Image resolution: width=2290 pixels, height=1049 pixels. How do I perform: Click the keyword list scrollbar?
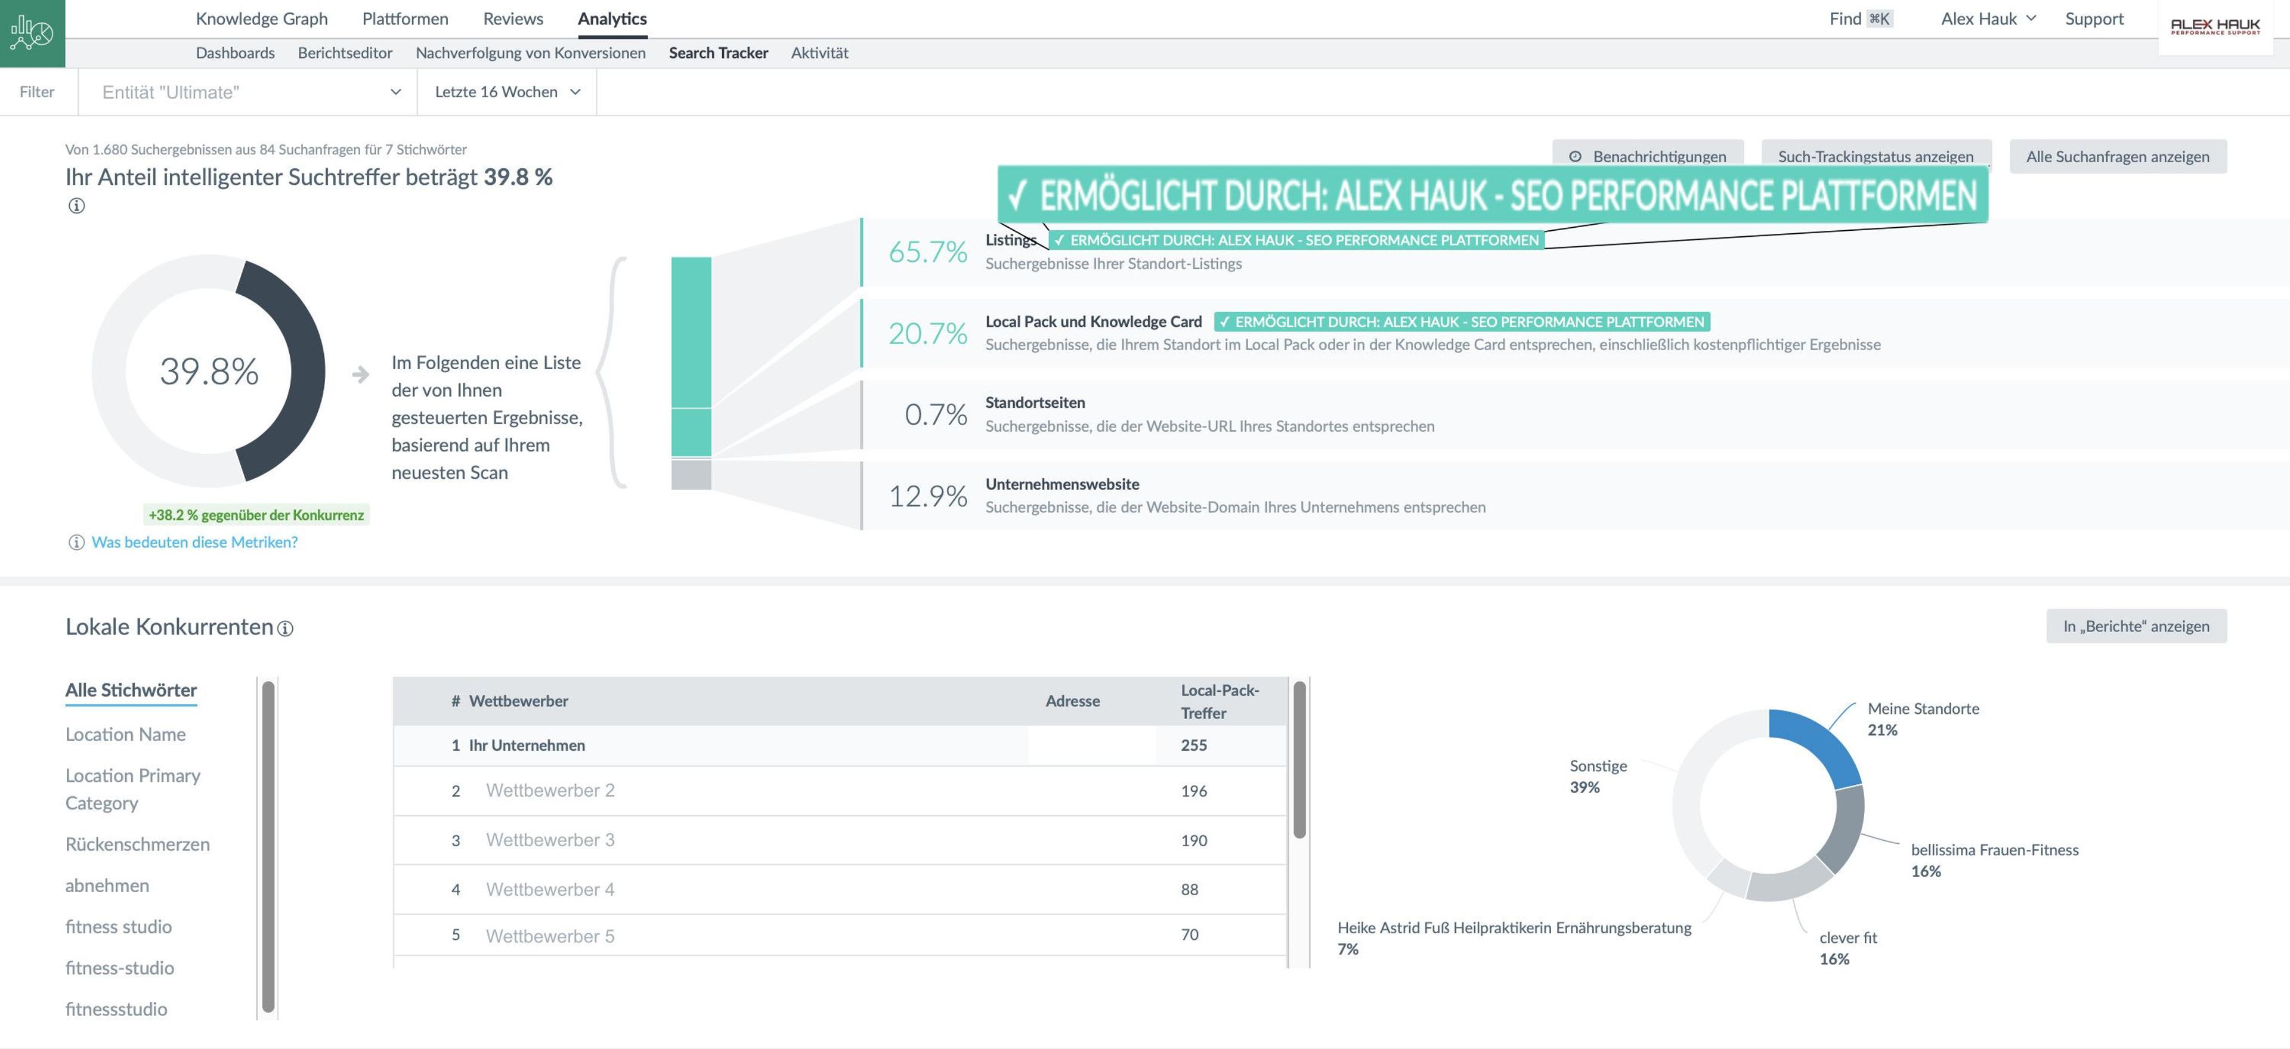(268, 846)
